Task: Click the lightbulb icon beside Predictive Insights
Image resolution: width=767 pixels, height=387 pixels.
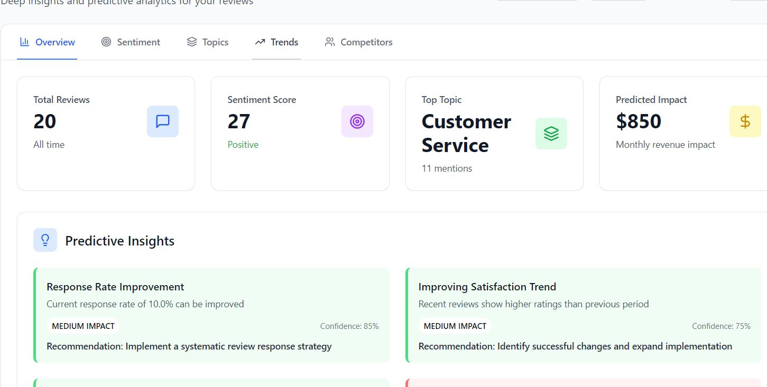Action: 45,240
